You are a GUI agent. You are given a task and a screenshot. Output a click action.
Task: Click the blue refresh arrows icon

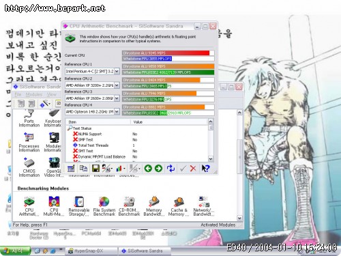pos(170,169)
